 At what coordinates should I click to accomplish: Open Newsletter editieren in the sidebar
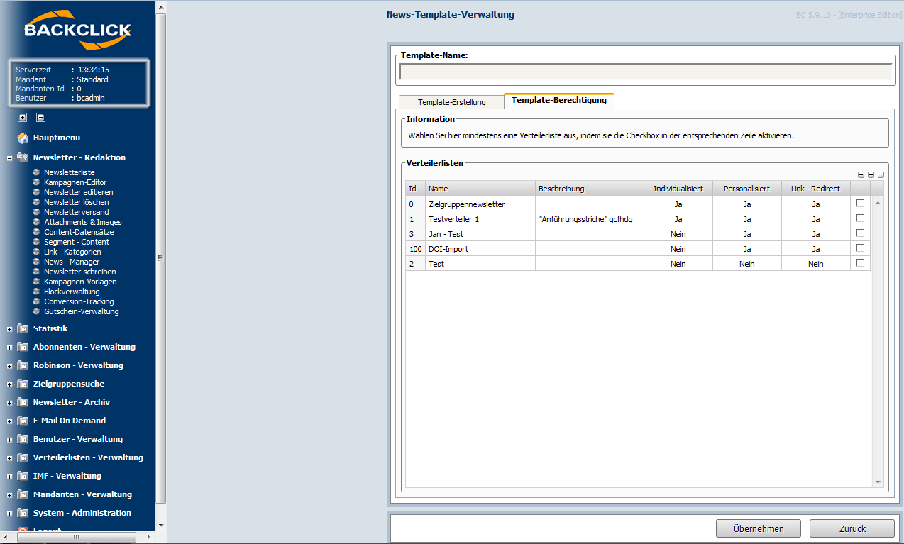78,192
